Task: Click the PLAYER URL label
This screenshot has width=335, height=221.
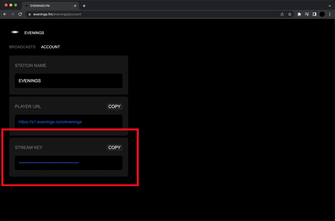Action: click(x=28, y=107)
